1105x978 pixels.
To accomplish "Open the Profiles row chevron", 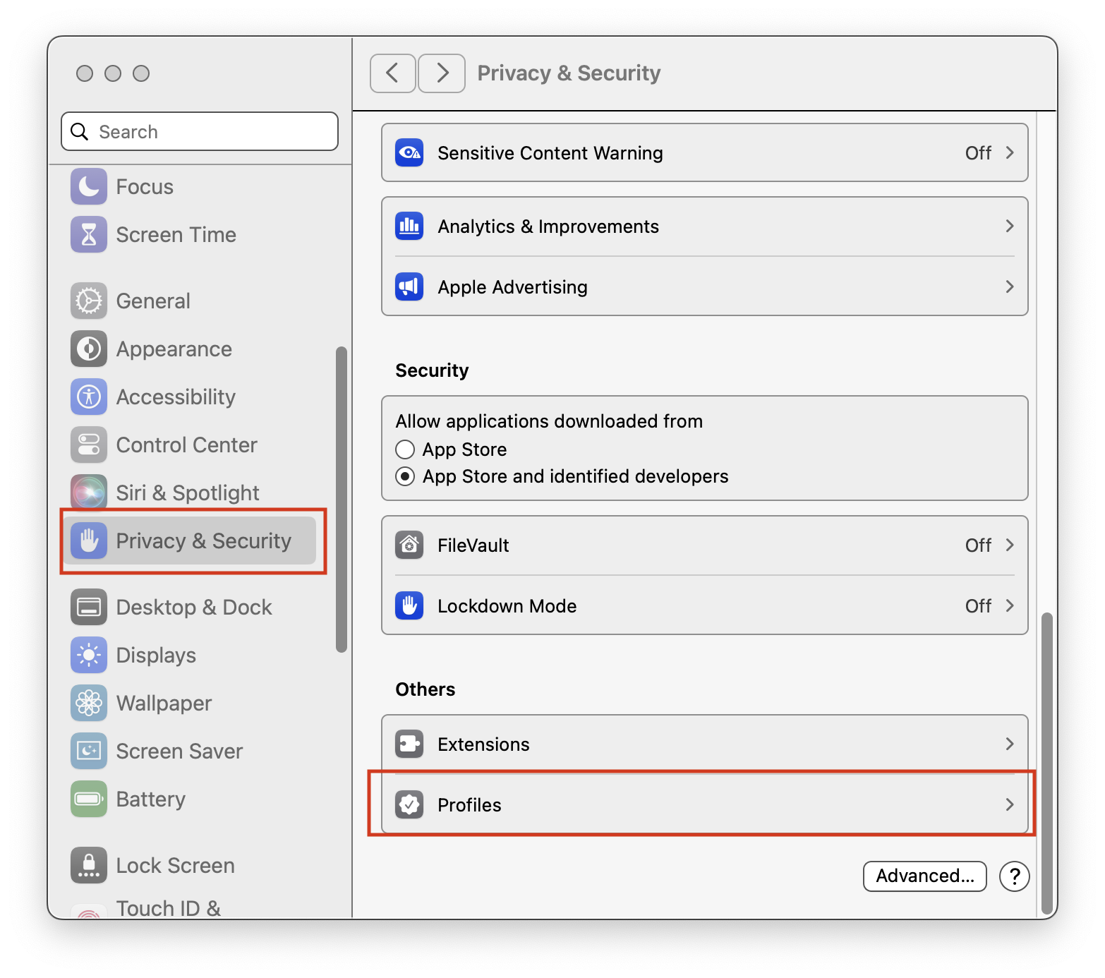I will tap(1010, 804).
